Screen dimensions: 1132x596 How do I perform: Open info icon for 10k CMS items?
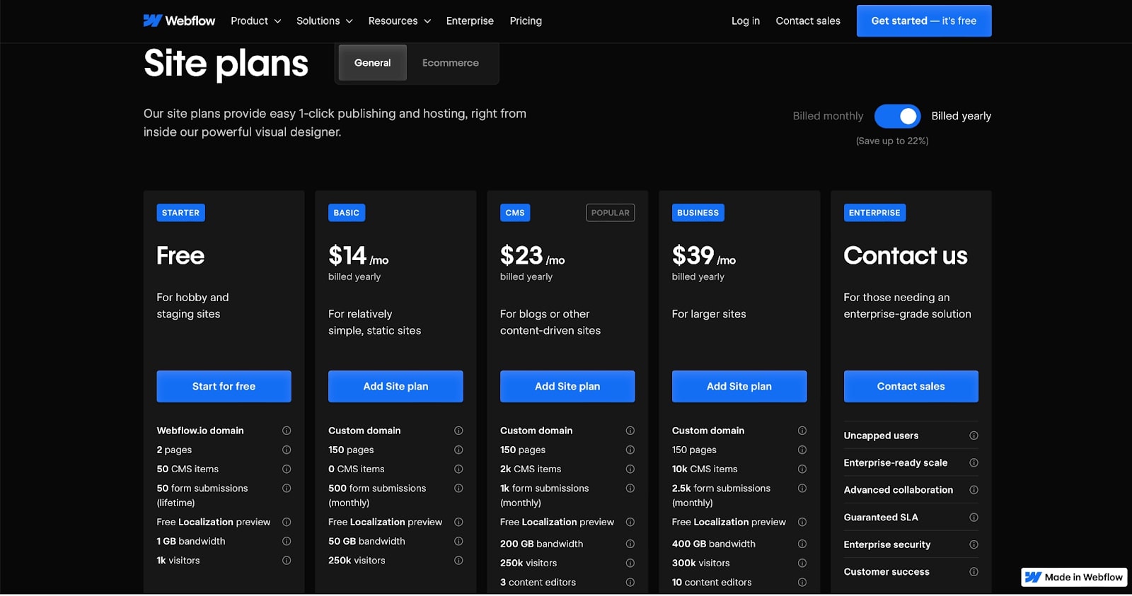(x=802, y=469)
